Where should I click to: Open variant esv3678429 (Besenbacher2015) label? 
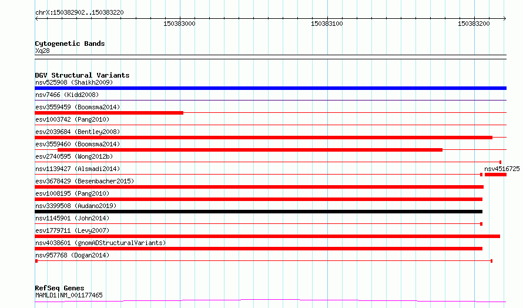tap(85, 181)
